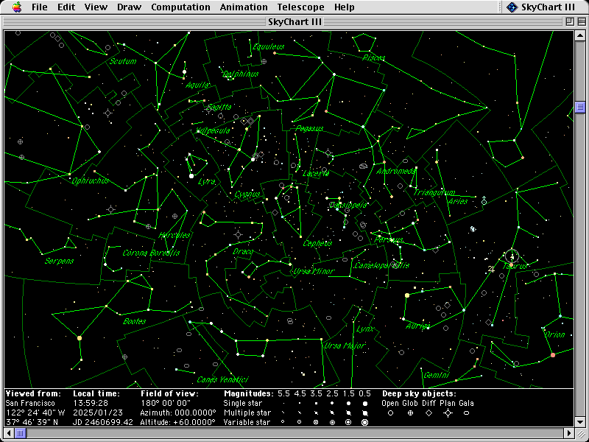Click the orange star Betelgeuse in Orion
The height and width of the screenshot is (442, 589).
553,355
